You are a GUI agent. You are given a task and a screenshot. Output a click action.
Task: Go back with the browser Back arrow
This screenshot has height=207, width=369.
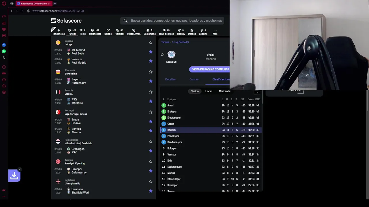point(12,11)
